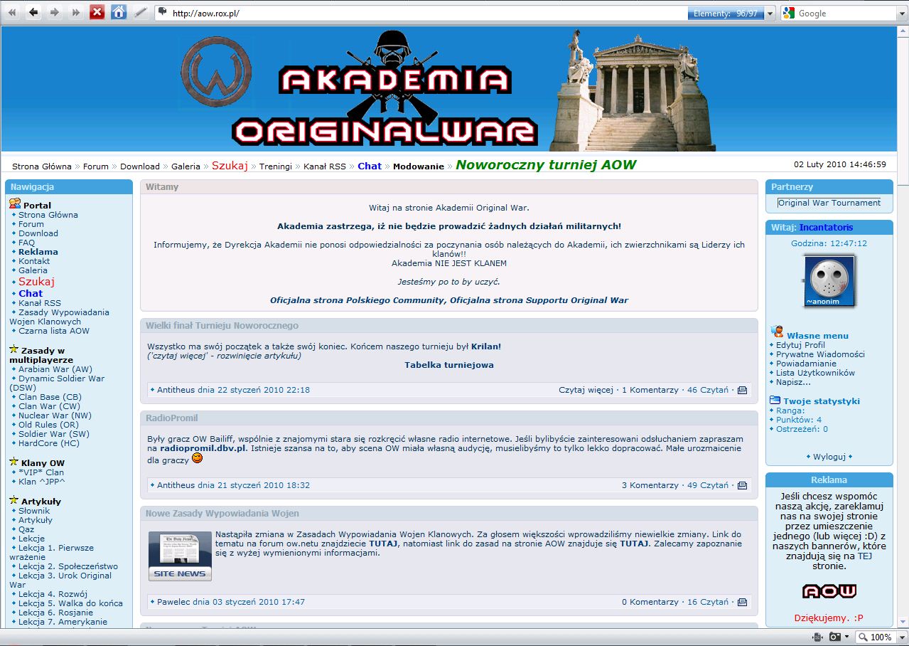This screenshot has height=646, width=909.
Task: Click the wand icon in the toolbar
Action: (x=140, y=12)
